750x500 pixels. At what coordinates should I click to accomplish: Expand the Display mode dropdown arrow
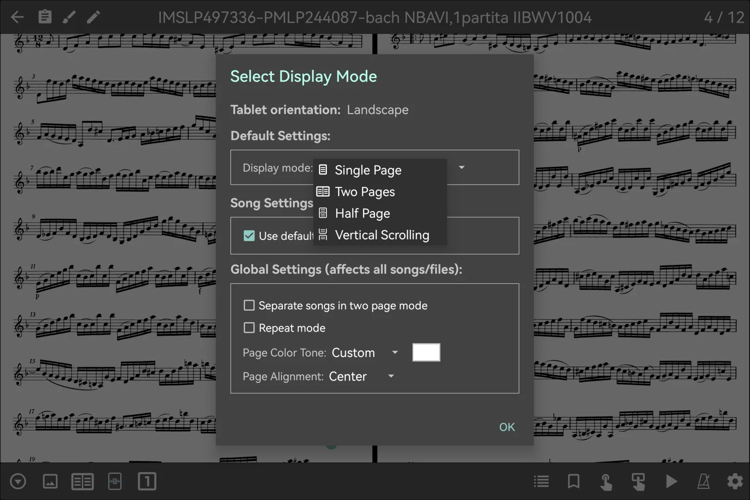(x=462, y=167)
